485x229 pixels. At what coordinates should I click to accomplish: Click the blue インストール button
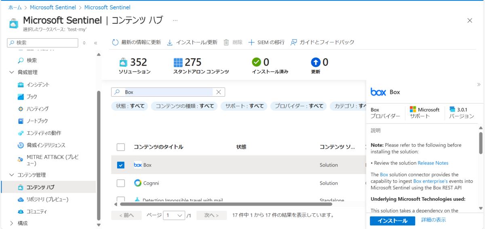point(392,221)
